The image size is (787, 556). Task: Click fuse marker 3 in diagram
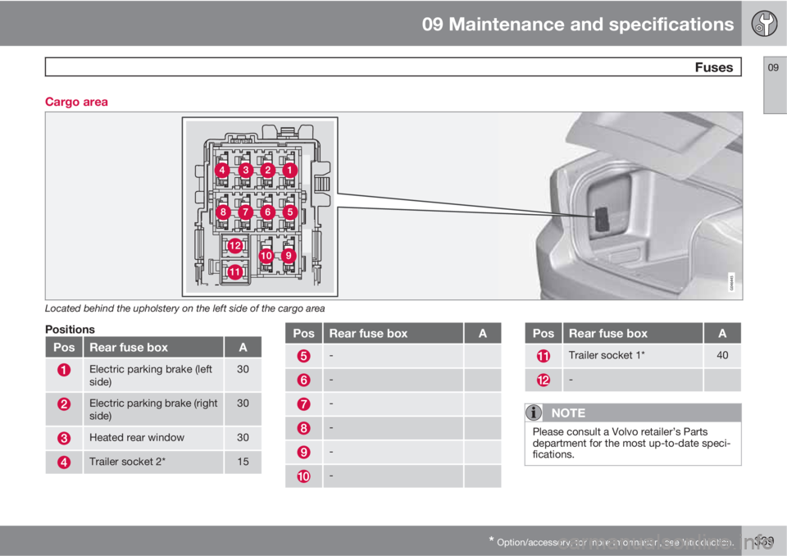click(245, 171)
